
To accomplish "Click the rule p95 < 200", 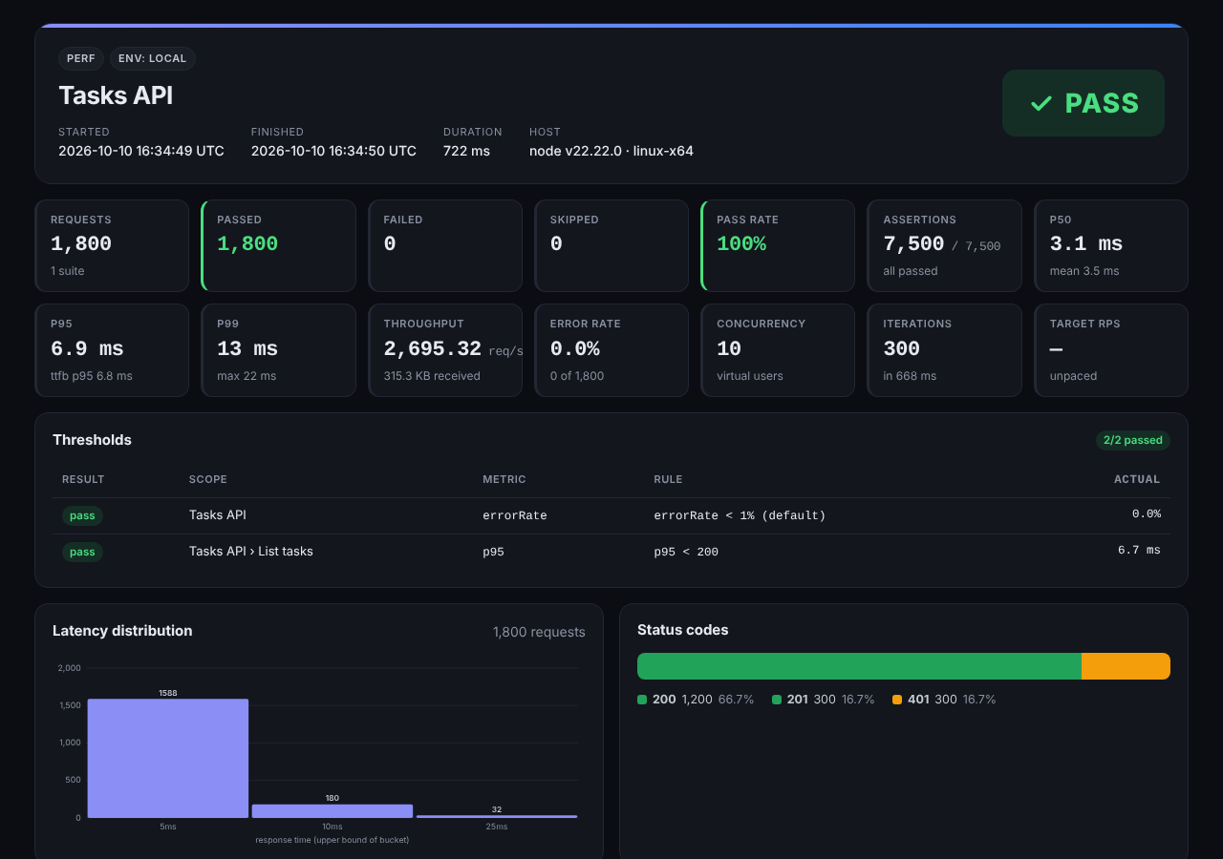I will tap(686, 552).
